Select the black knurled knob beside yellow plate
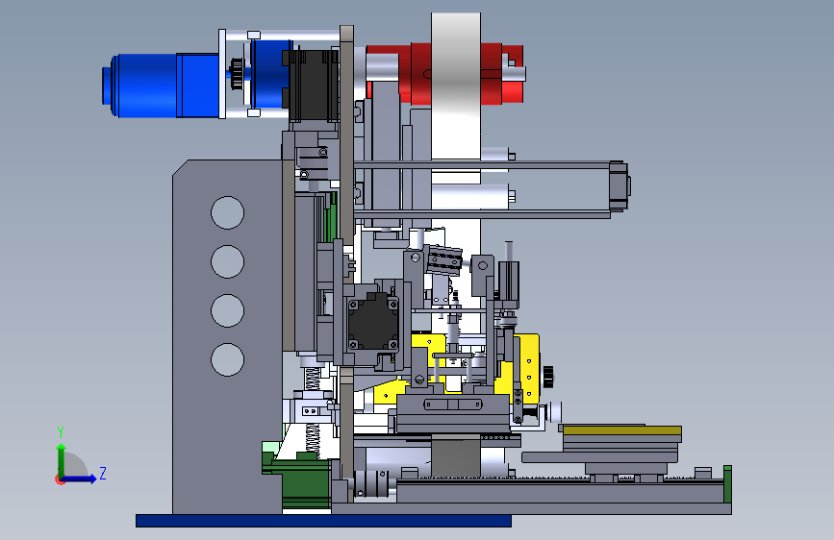834x540 pixels. tap(548, 377)
